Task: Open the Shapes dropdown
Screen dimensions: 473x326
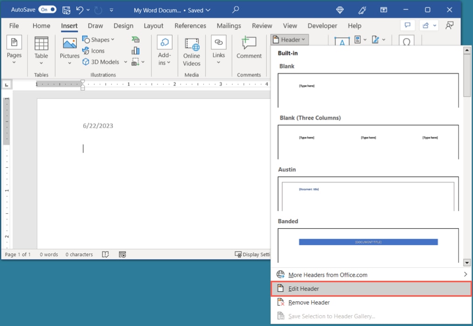Action: tap(98, 39)
